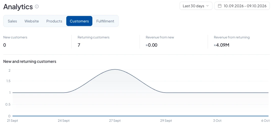Click the Returning customers label
The image size is (271, 126).
pyautogui.click(x=94, y=37)
